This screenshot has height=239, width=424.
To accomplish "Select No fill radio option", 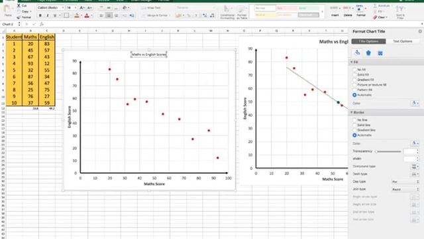I will [354, 70].
